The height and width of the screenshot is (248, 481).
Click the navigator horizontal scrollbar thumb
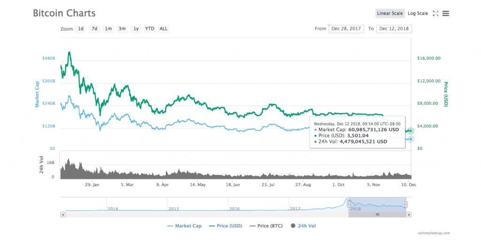[377, 214]
